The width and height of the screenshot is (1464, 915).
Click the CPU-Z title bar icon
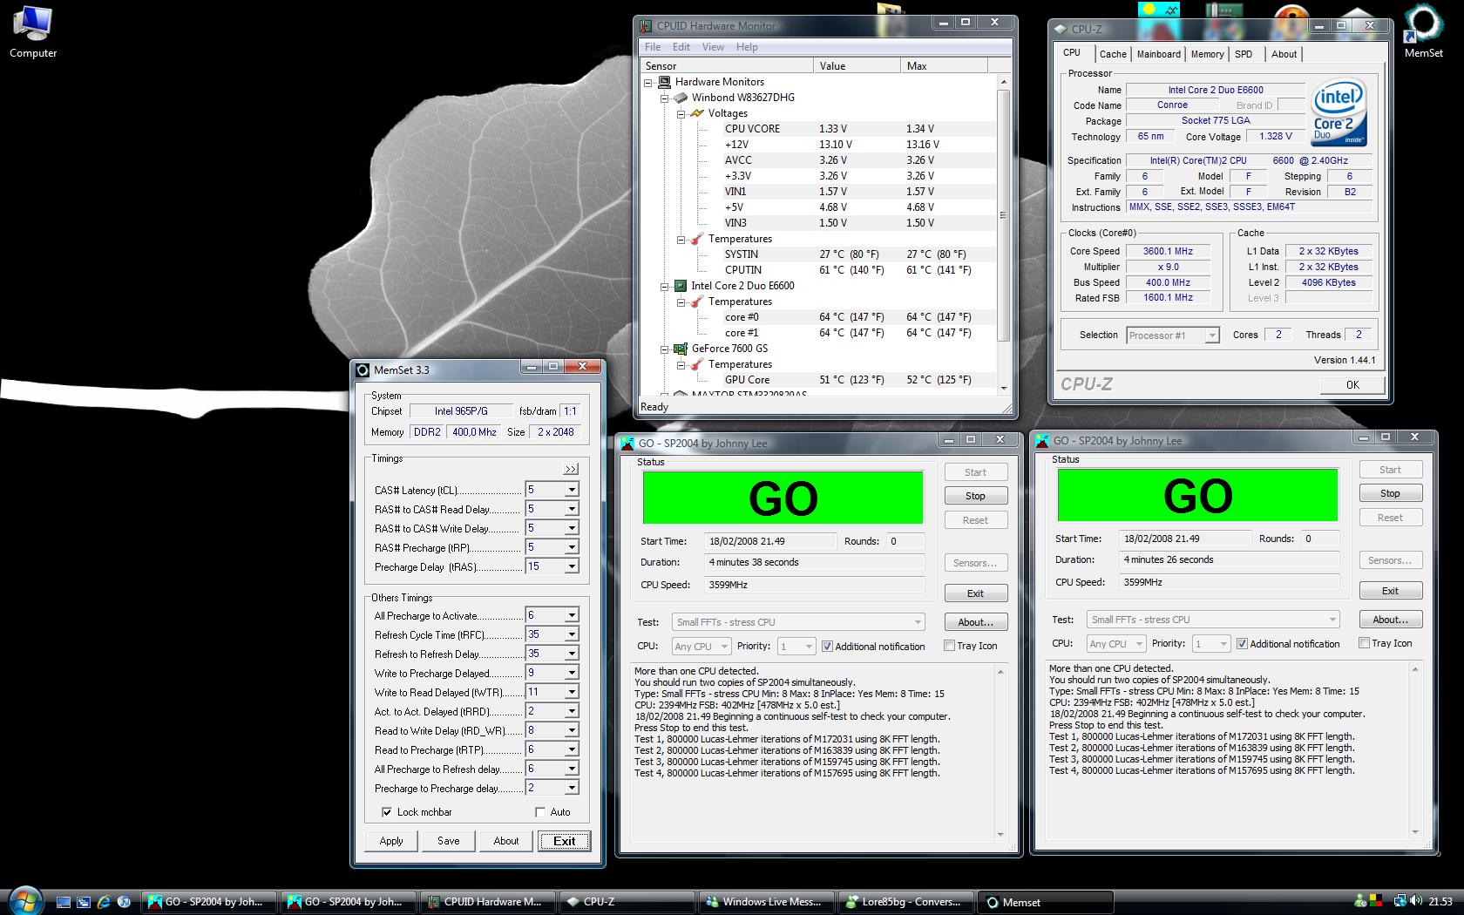(1060, 29)
